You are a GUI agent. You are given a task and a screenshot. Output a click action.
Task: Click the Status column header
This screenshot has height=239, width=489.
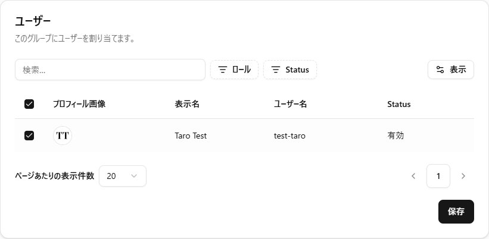398,104
